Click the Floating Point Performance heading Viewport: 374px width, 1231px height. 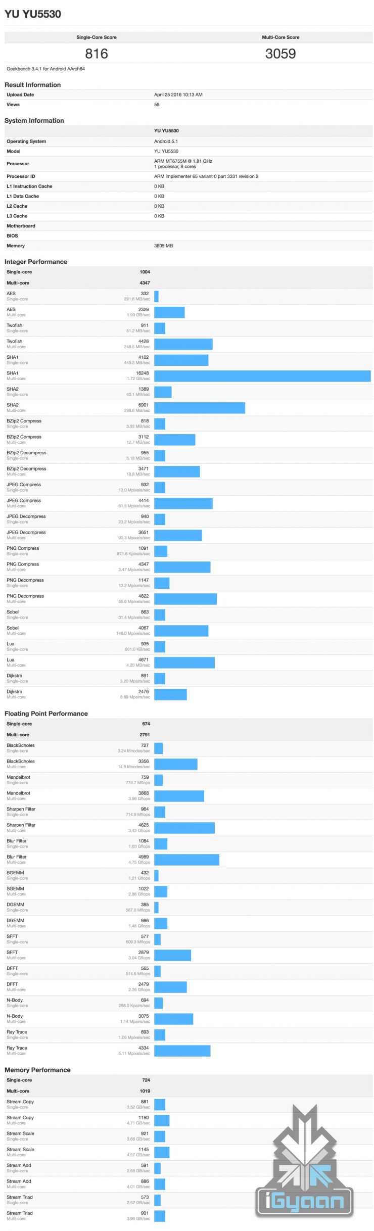[x=46, y=714]
